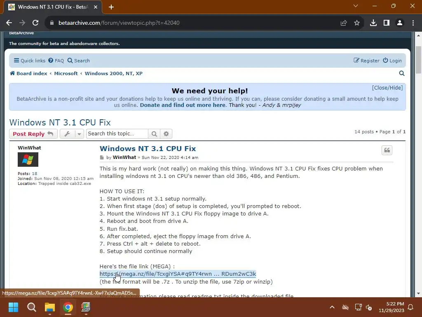Image resolution: width=422 pixels, height=317 pixels.
Task: Open a new browser tab
Action: [111, 7]
